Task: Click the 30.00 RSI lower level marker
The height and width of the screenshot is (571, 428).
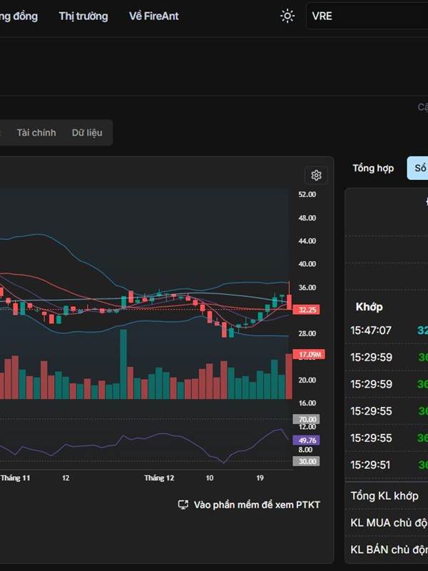Action: pos(307,461)
